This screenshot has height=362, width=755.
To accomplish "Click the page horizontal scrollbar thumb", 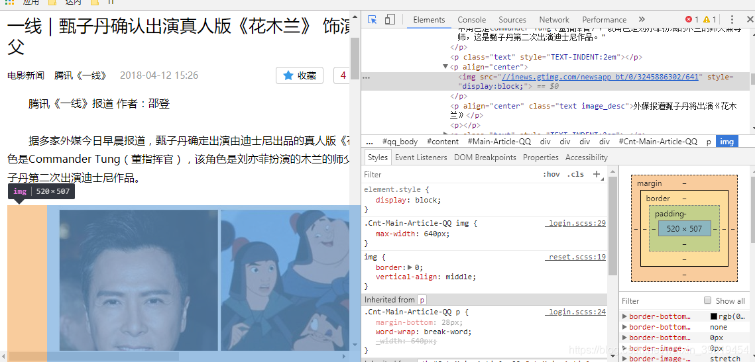I will [x=94, y=356].
